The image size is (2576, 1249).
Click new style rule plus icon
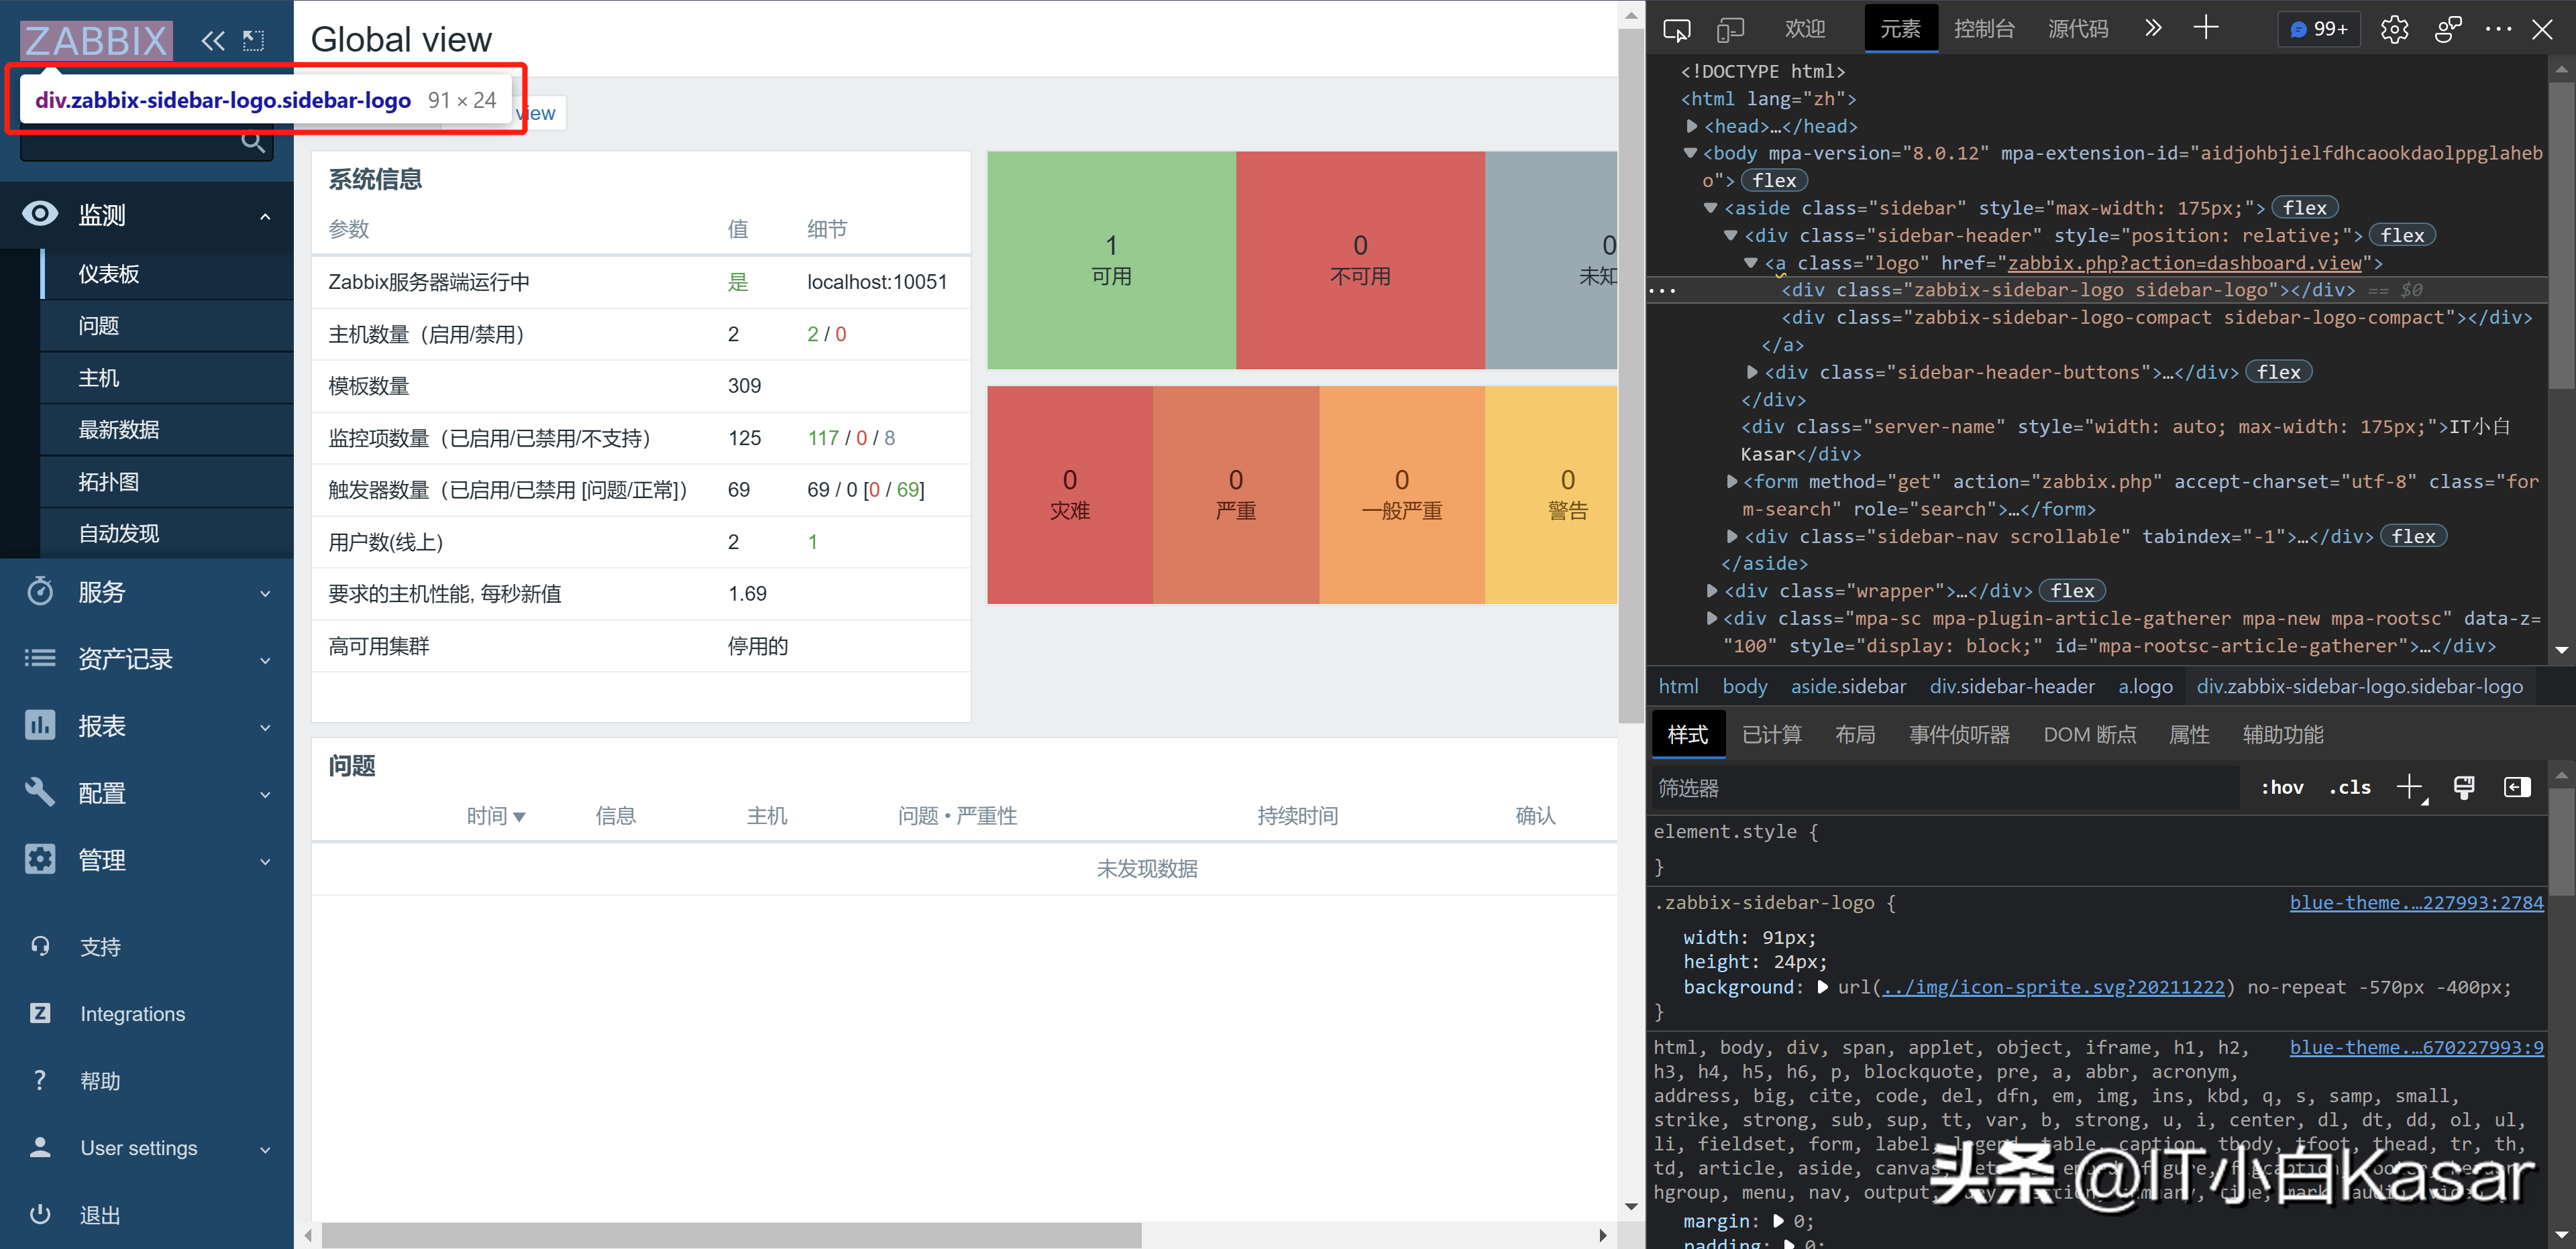click(x=2412, y=788)
